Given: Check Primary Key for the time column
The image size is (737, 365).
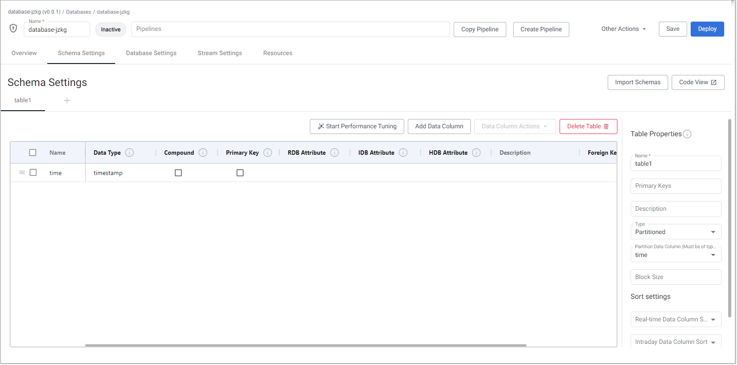Looking at the screenshot, I should coord(240,173).
